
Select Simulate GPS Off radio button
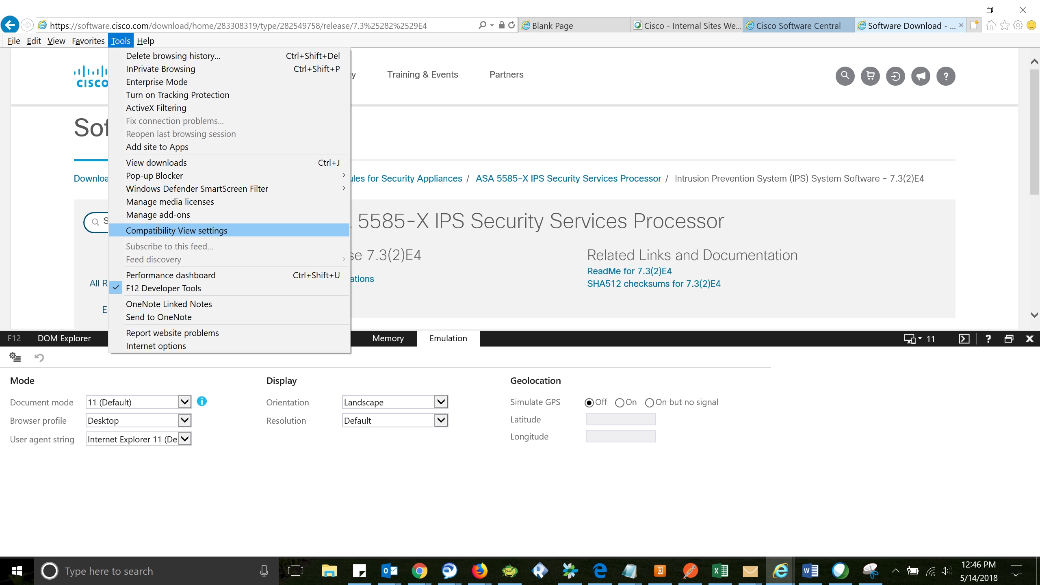pos(589,403)
